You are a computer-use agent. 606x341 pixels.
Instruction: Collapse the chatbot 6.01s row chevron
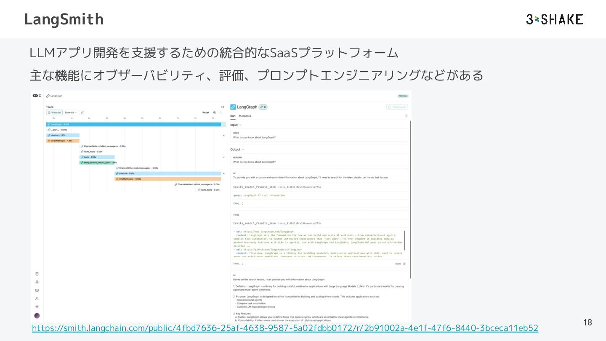(224, 173)
